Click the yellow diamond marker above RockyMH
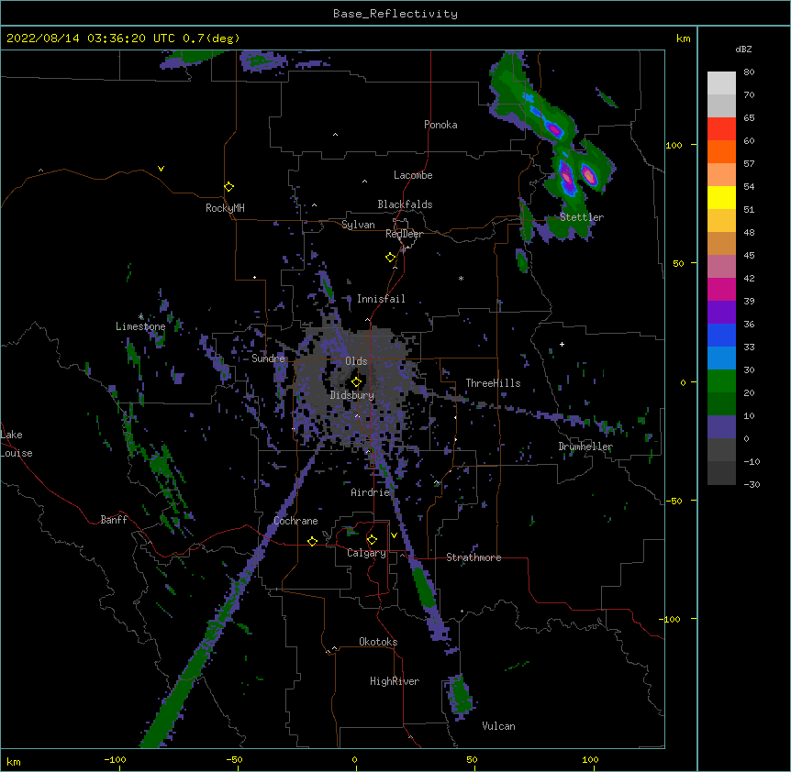Screen dimensions: 791x772 [228, 187]
